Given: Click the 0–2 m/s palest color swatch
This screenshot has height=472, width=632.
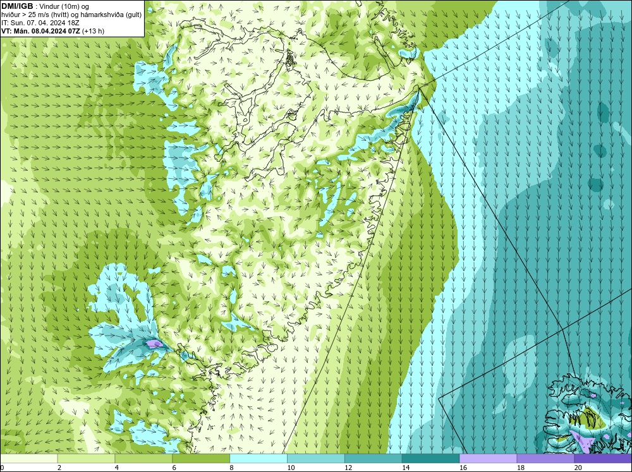Looking at the screenshot, I should (x=28, y=459).
